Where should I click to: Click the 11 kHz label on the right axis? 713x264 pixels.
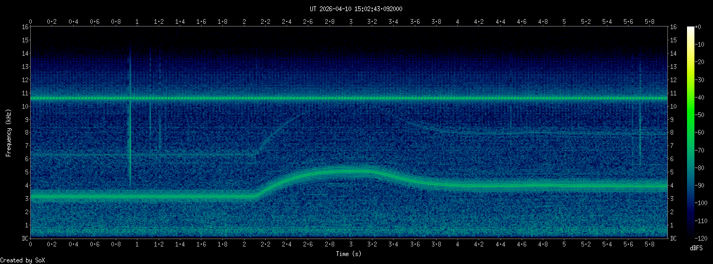[x=673, y=93]
